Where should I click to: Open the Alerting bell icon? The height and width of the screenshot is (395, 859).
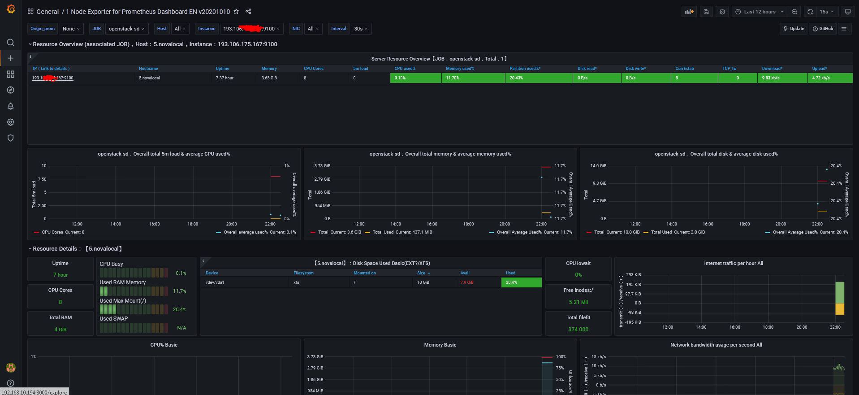pos(11,106)
